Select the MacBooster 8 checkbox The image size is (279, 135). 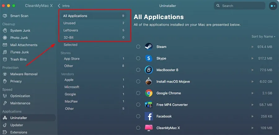pyautogui.click(x=138, y=70)
